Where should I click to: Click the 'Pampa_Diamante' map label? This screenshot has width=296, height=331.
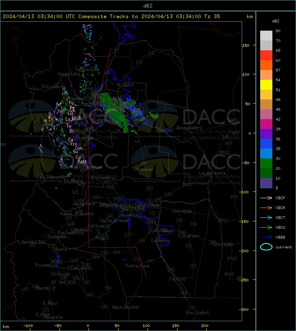77,214
